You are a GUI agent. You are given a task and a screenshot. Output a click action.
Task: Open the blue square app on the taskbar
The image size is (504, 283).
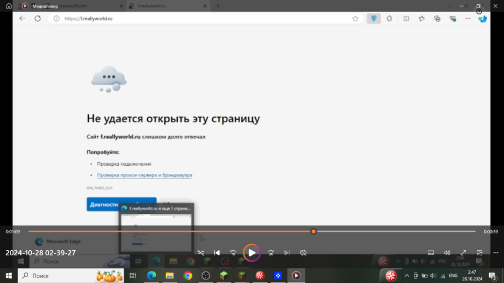(x=278, y=275)
